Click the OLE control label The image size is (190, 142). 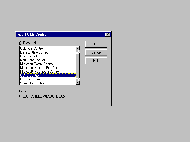(28, 43)
